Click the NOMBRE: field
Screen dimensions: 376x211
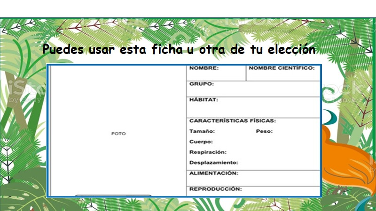(x=216, y=73)
